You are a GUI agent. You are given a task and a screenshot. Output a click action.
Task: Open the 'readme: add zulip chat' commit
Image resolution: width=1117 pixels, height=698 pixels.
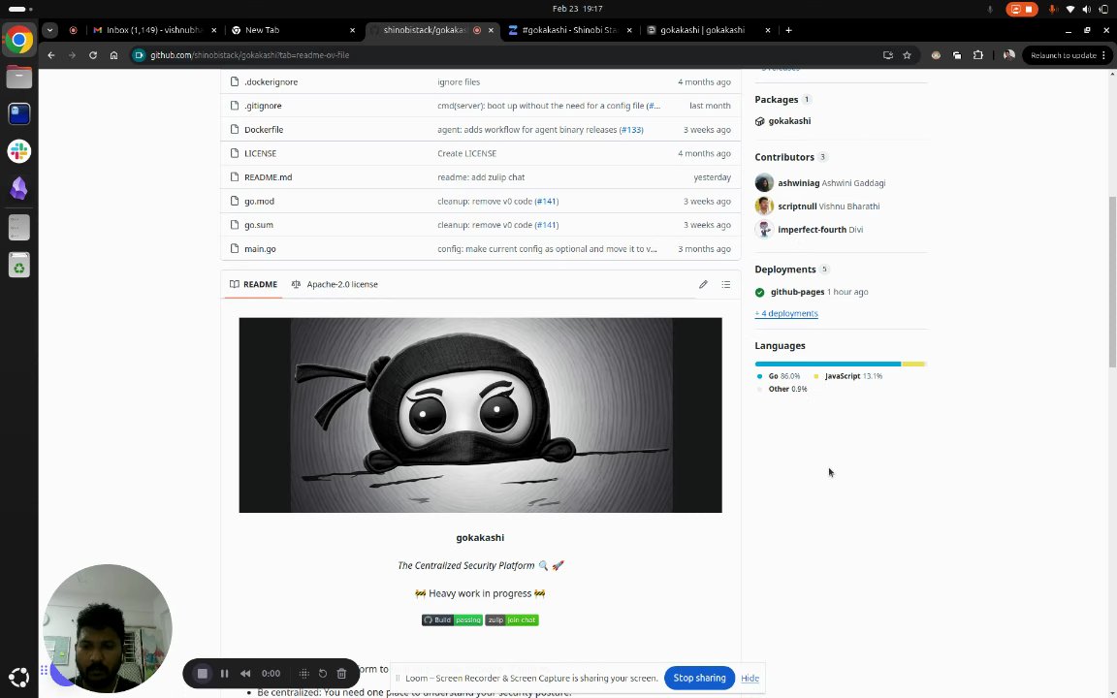click(481, 177)
